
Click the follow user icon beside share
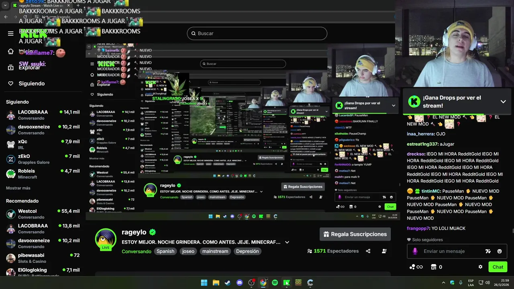pyautogui.click(x=384, y=251)
